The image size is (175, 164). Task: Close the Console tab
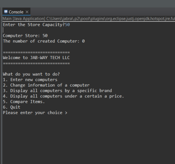[27, 12]
